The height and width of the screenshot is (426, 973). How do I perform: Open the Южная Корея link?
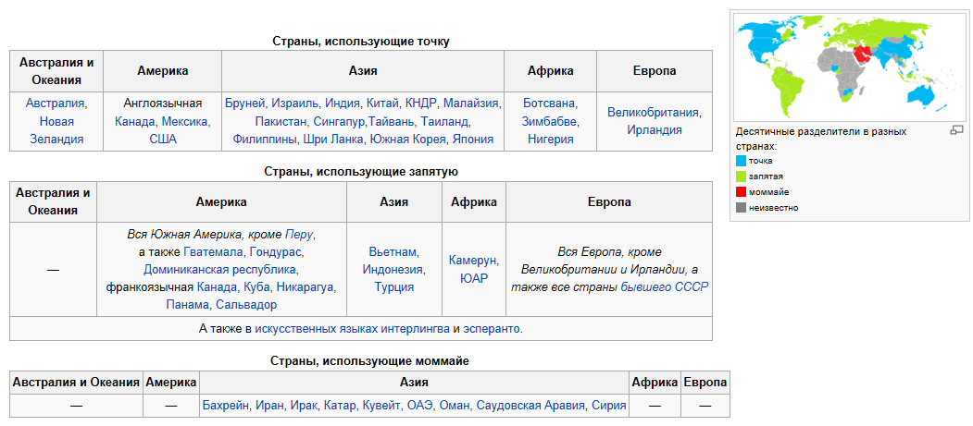408,140
